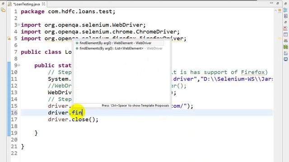Click the "D:\\Selenium-WS\\Jar" string on line 11
Image resolution: width=289 pixels, height=162 pixels.
[237, 79]
